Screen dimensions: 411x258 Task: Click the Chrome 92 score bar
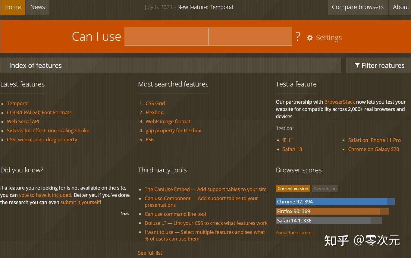pos(335,202)
